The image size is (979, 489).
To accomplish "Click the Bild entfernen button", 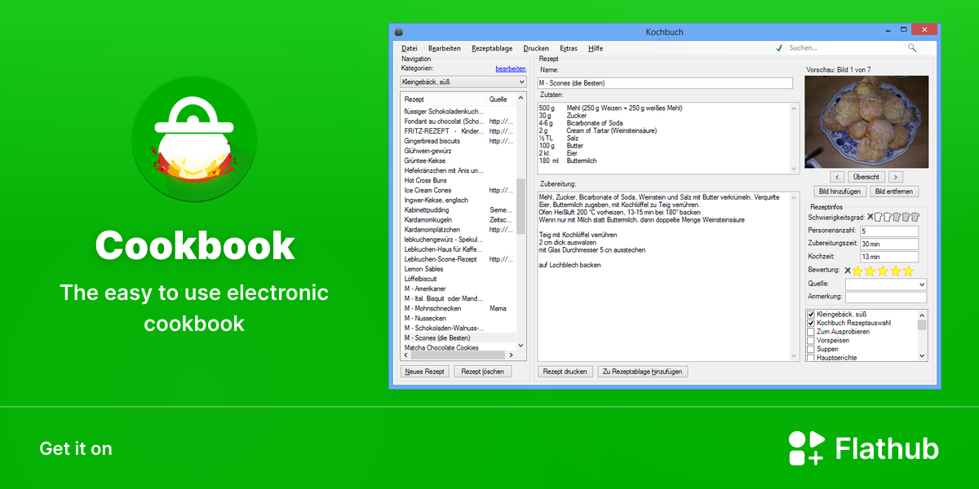I will pos(894,192).
